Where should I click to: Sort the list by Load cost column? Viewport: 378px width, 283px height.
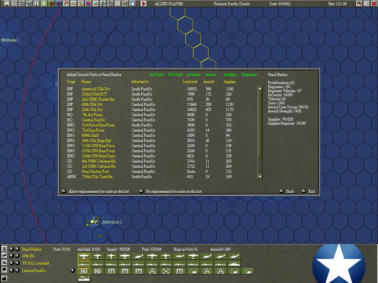tap(190, 81)
